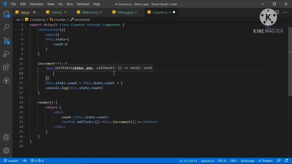The width and height of the screenshot is (292, 164).
Task: Open the Go menu
Action: (x=61, y=4)
